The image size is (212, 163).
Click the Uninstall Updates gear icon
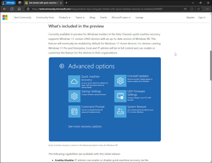[120, 81]
